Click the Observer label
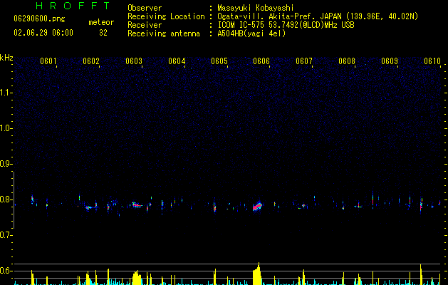The width and height of the screenshot is (448, 285). point(145,8)
